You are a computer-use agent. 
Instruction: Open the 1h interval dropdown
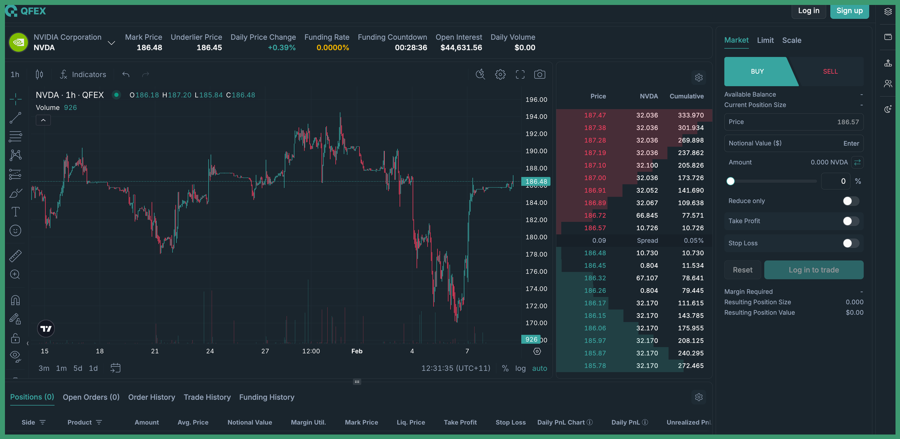click(15, 75)
